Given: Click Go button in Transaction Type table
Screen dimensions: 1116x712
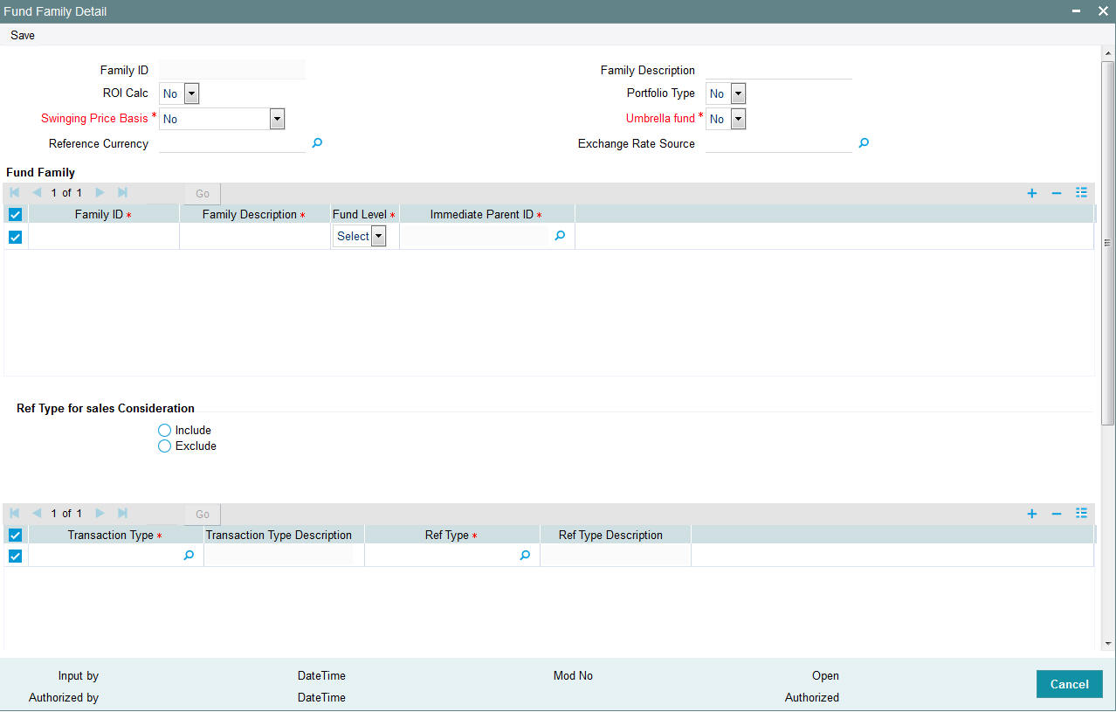Looking at the screenshot, I should point(203,514).
